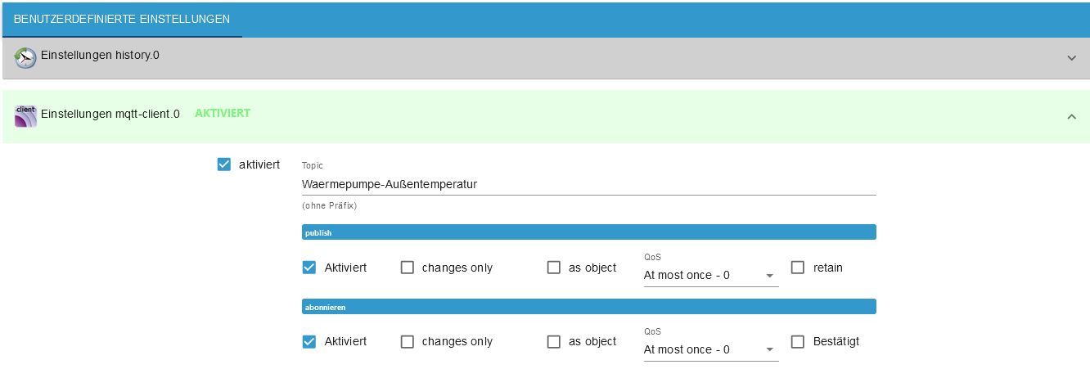Open the abonnieren QoS dropdown
The height and width of the screenshot is (369, 1090).
click(710, 349)
